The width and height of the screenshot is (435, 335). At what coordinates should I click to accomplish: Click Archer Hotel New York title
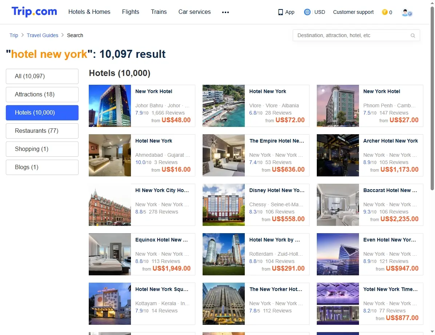390,141
